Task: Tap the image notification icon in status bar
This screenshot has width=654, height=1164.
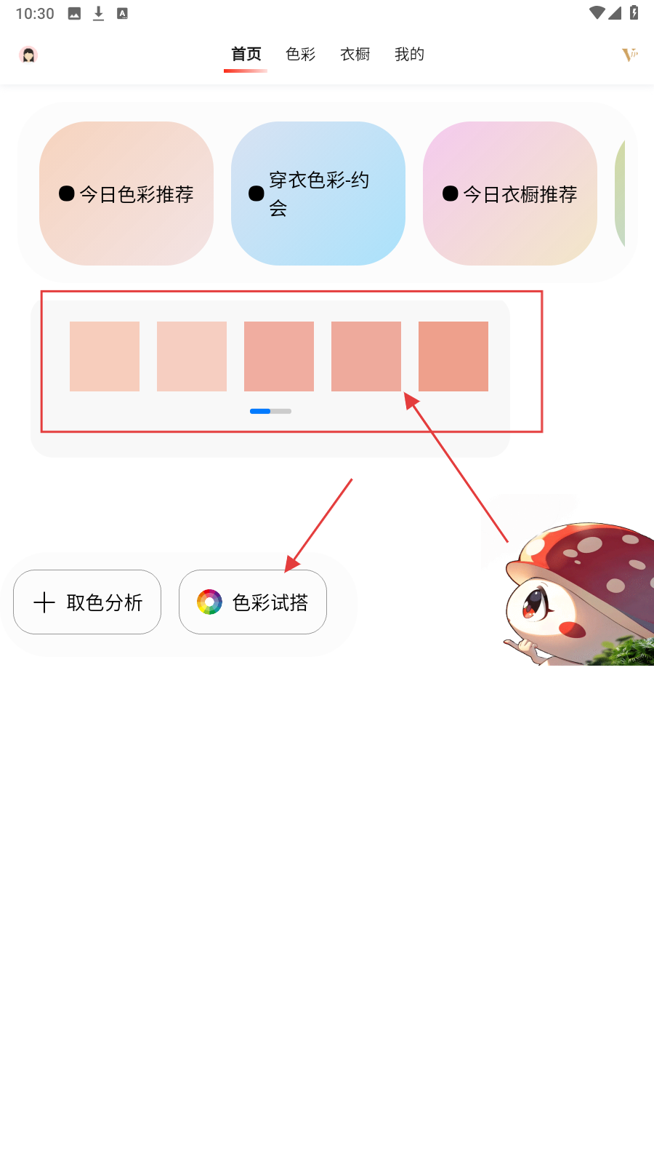Action: (x=74, y=13)
